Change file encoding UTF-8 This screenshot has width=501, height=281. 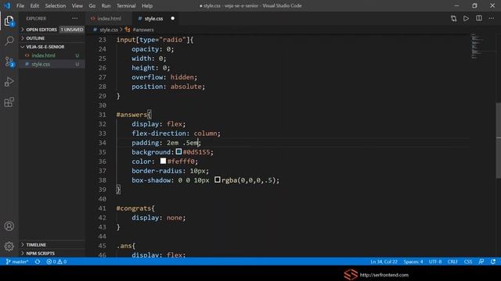click(435, 261)
